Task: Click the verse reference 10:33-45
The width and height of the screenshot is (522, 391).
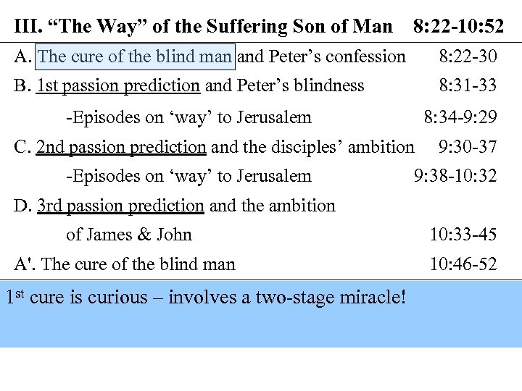Action: point(463,235)
